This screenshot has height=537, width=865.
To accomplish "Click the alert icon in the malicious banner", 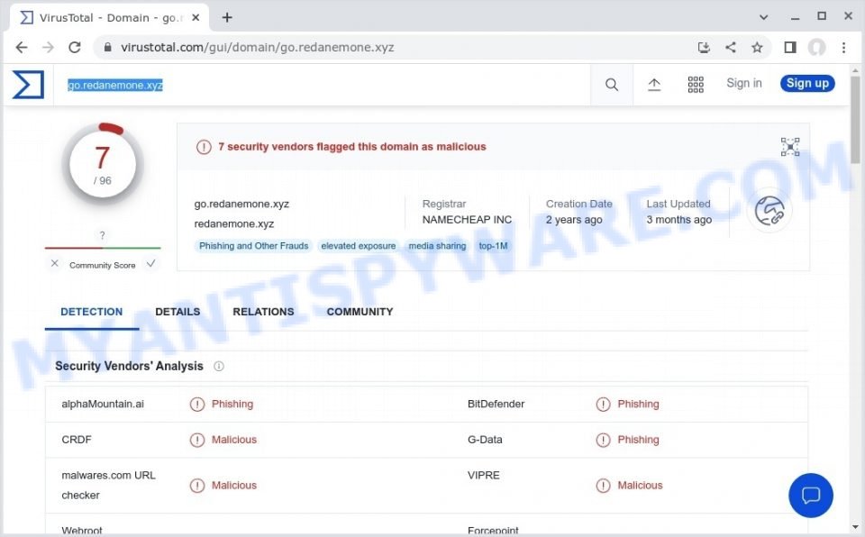I will [x=204, y=147].
